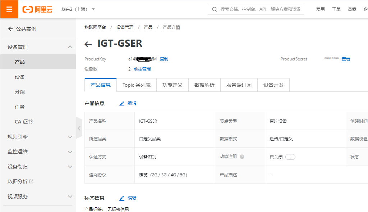The height and width of the screenshot is (212, 368).
Task: Select 产品 in the sidebar
Action: 38,62
